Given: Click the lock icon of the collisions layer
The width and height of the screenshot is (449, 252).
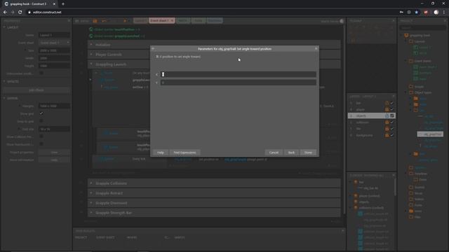Looking at the screenshot, I should coord(387,122).
